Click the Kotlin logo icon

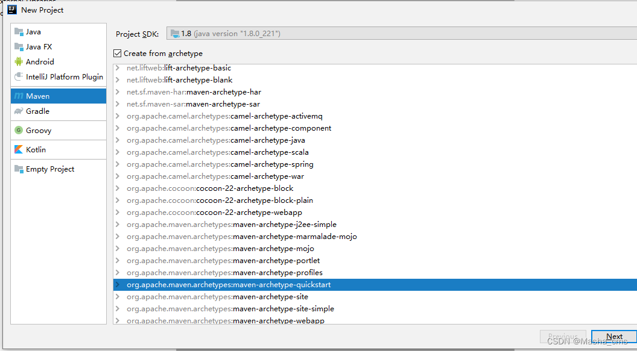tap(19, 149)
